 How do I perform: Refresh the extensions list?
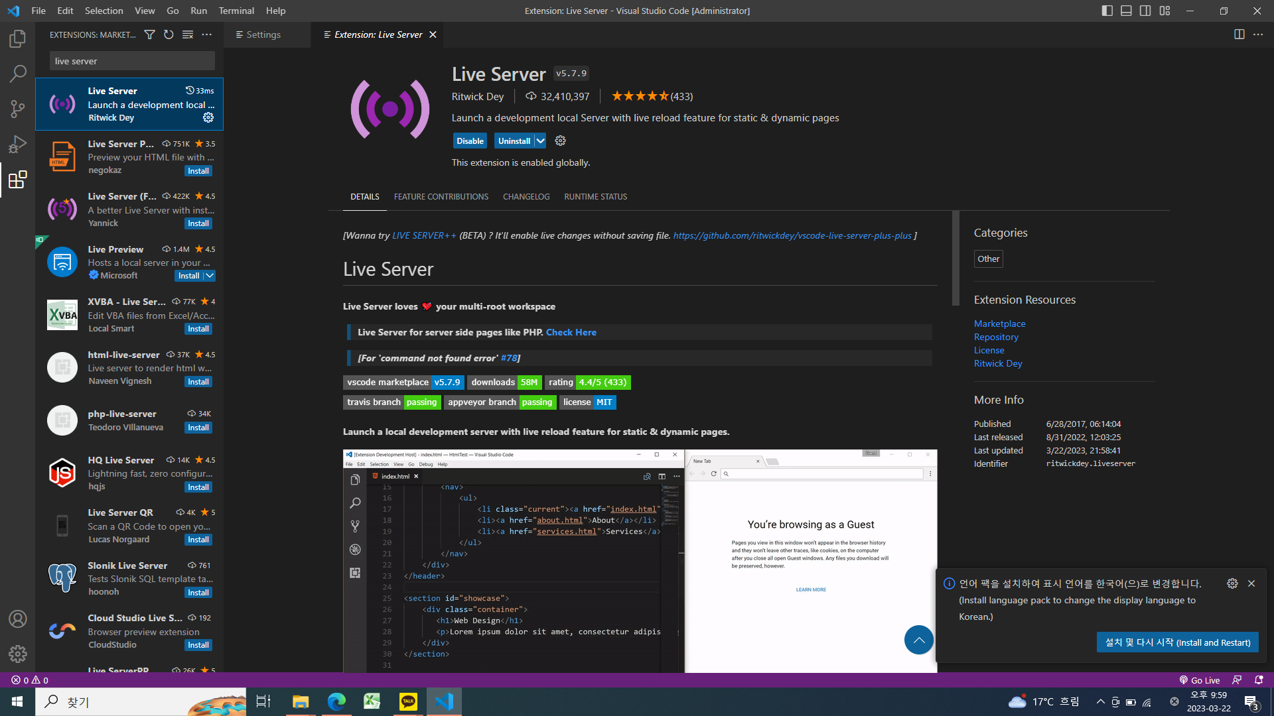pos(169,34)
